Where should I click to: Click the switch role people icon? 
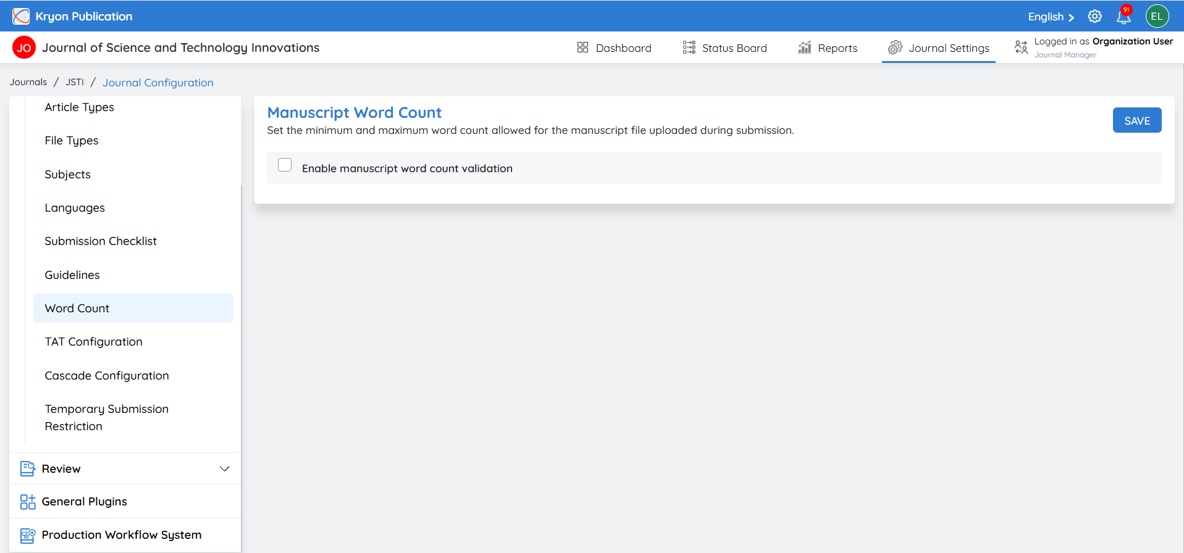tap(1021, 47)
